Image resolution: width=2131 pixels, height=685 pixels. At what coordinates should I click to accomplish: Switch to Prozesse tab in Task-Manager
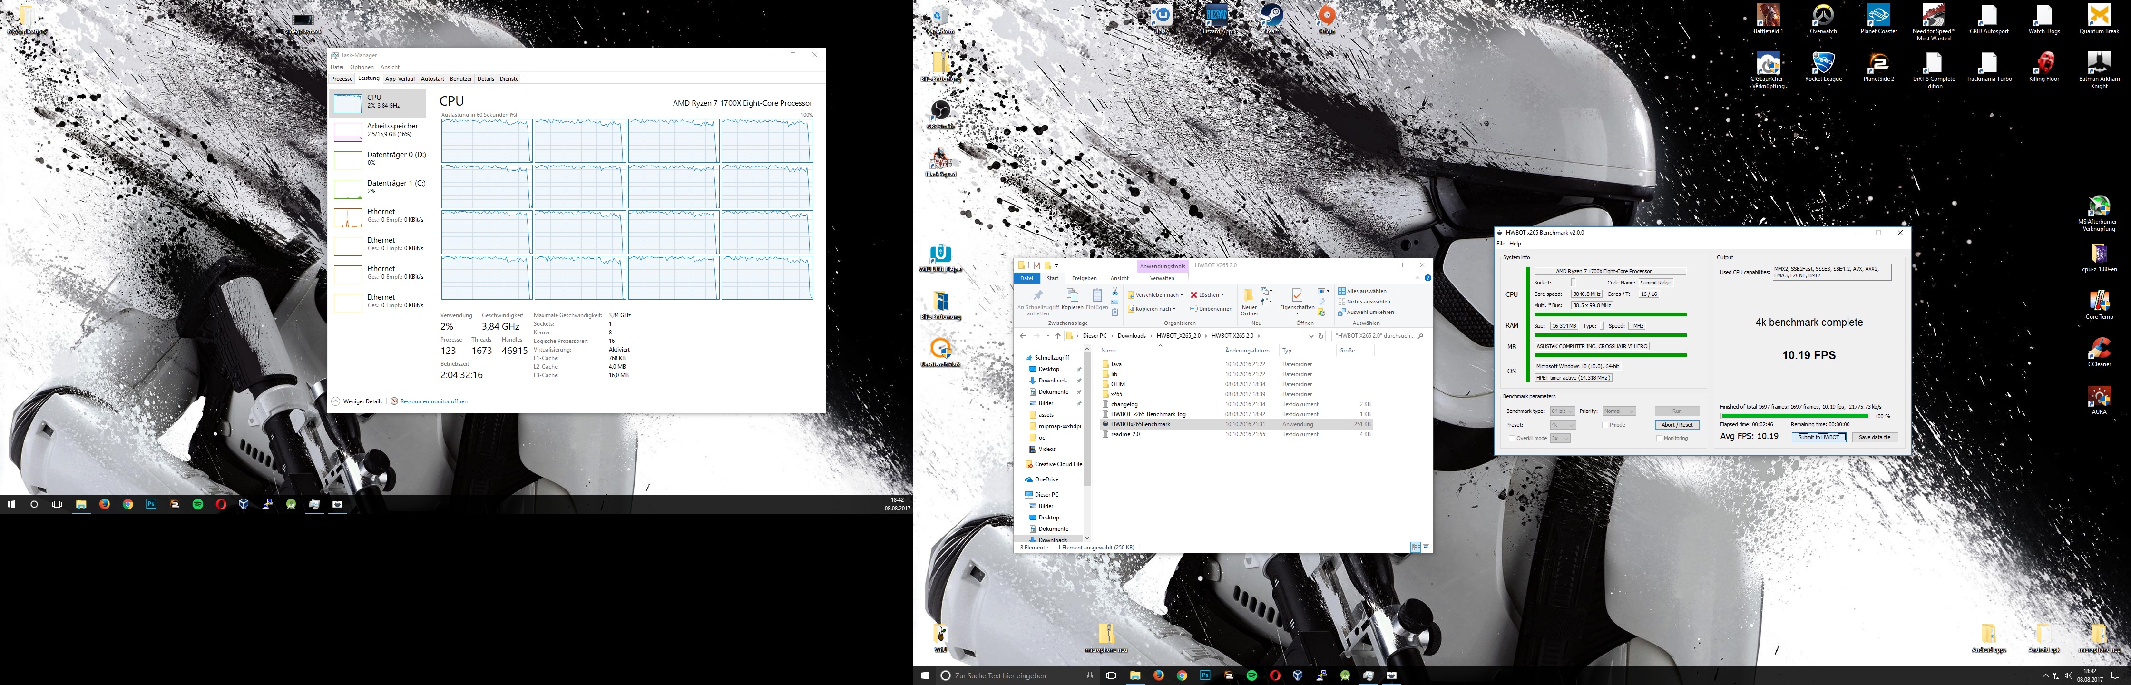click(342, 79)
